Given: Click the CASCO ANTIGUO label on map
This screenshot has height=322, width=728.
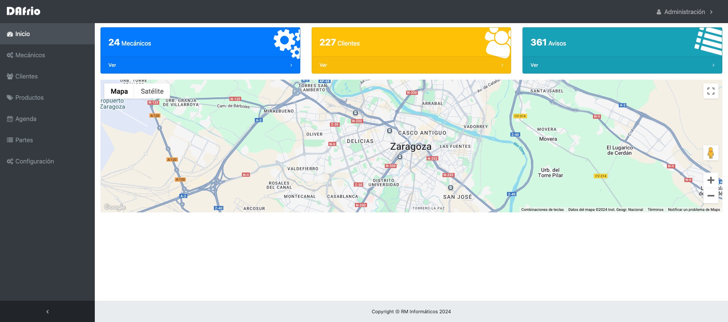Looking at the screenshot, I should [422, 133].
